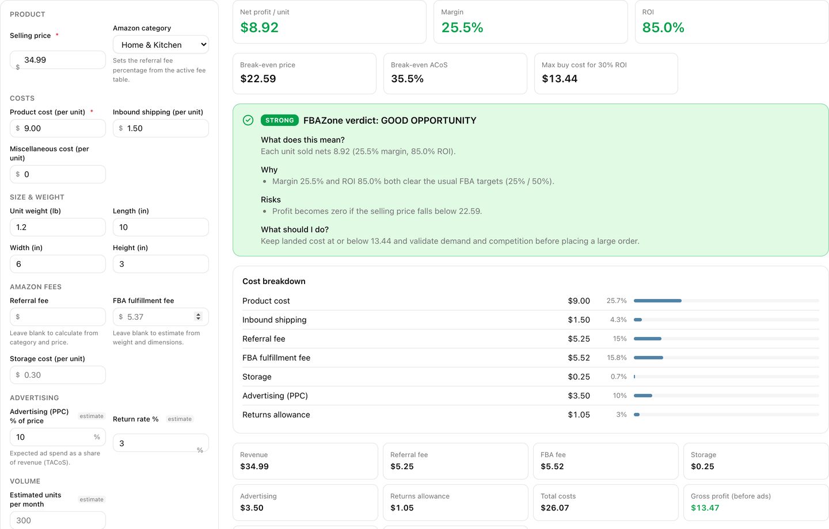Click the Miscellaneous cost input
Screen dimensions: 829x529
(x=58, y=174)
